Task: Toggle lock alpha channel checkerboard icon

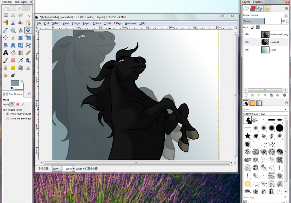Action: [258, 27]
